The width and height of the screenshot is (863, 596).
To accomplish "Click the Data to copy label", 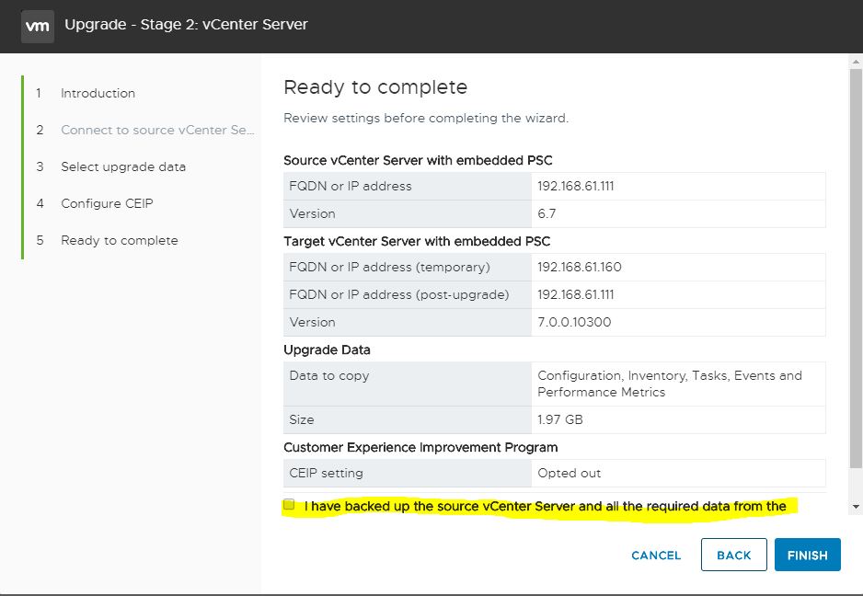I will click(x=329, y=375).
